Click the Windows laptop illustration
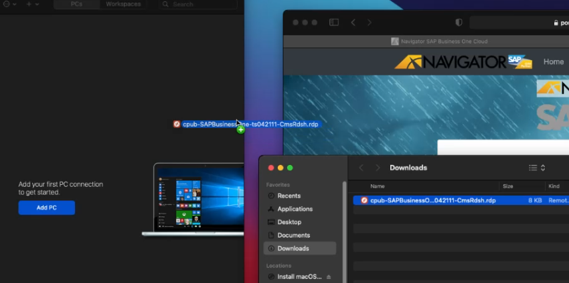569x283 pixels. click(x=193, y=200)
